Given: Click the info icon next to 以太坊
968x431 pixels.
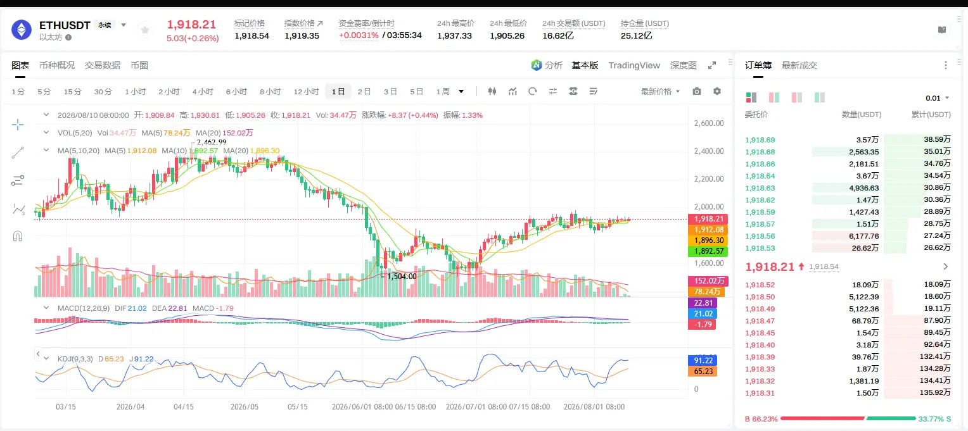Looking at the screenshot, I should pyautogui.click(x=68, y=37).
